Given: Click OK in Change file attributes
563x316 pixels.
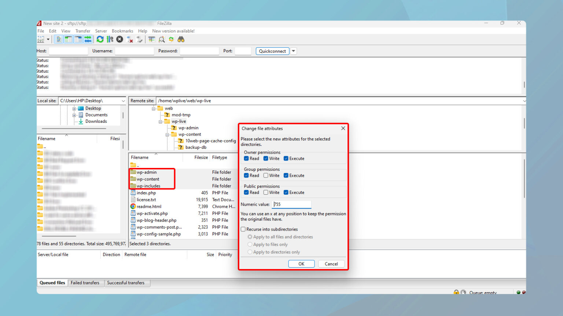Looking at the screenshot, I should click(301, 264).
